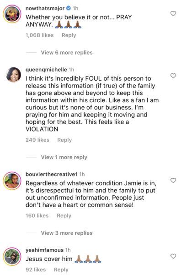Reply to bouvierthecreative1's comment

[64, 216]
